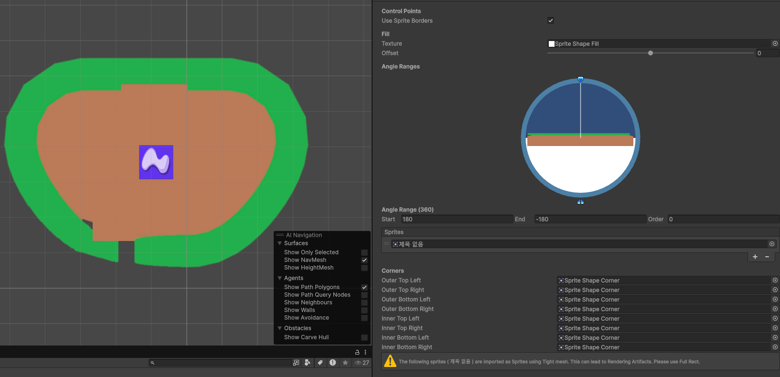Click the yellow warning icon
Viewport: 780px width, 377px height.
coord(390,361)
